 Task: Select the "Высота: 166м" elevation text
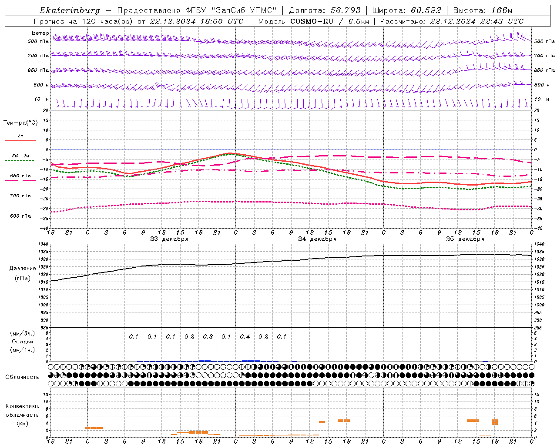[483, 10]
